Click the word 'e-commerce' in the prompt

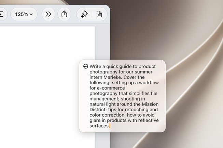[111, 88]
